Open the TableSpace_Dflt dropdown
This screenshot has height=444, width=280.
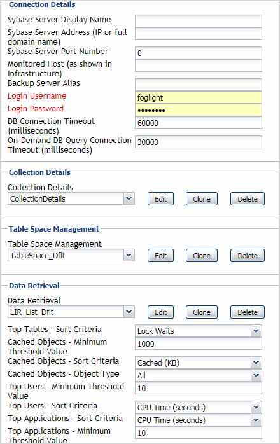coord(71,256)
